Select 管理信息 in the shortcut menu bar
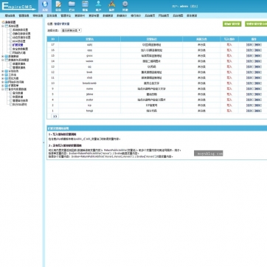This screenshot has height=267, width=267. coord(24,15)
